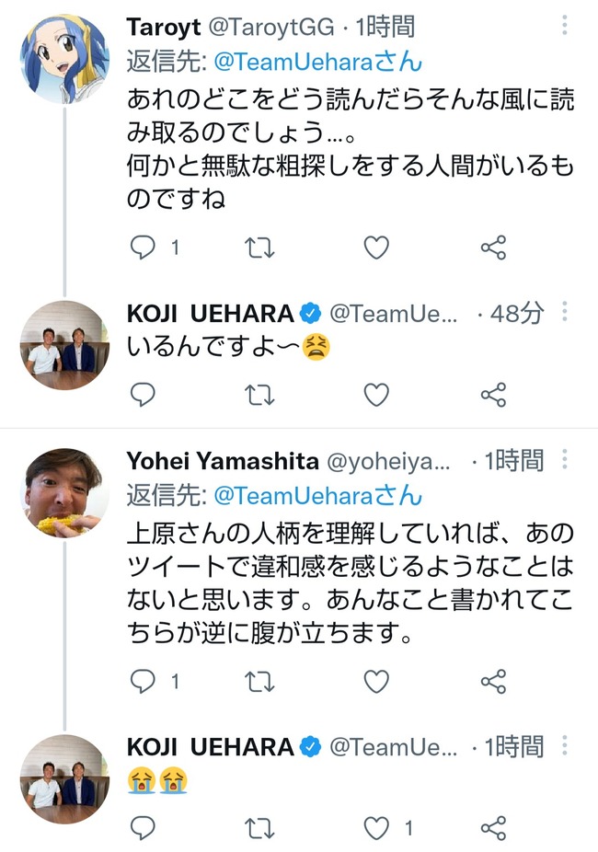Share KOJI UEHARA's 48分 tweet
The height and width of the screenshot is (852, 598).
494,395
